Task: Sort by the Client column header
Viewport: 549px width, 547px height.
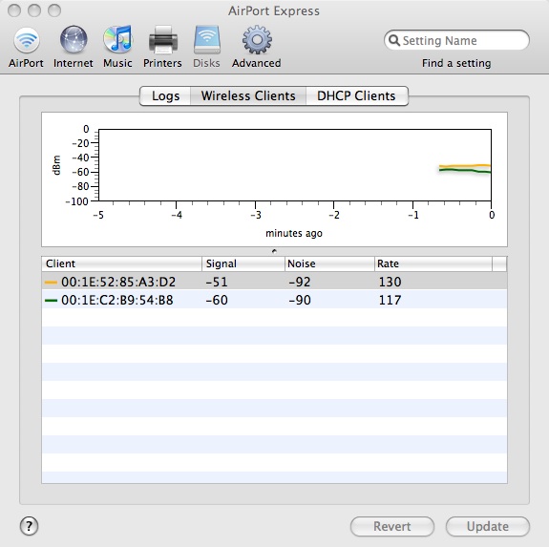Action: 121,263
